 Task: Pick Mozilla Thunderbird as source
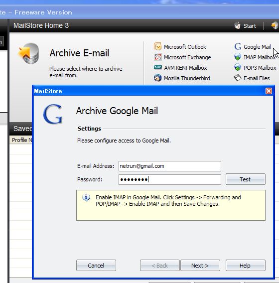[187, 78]
